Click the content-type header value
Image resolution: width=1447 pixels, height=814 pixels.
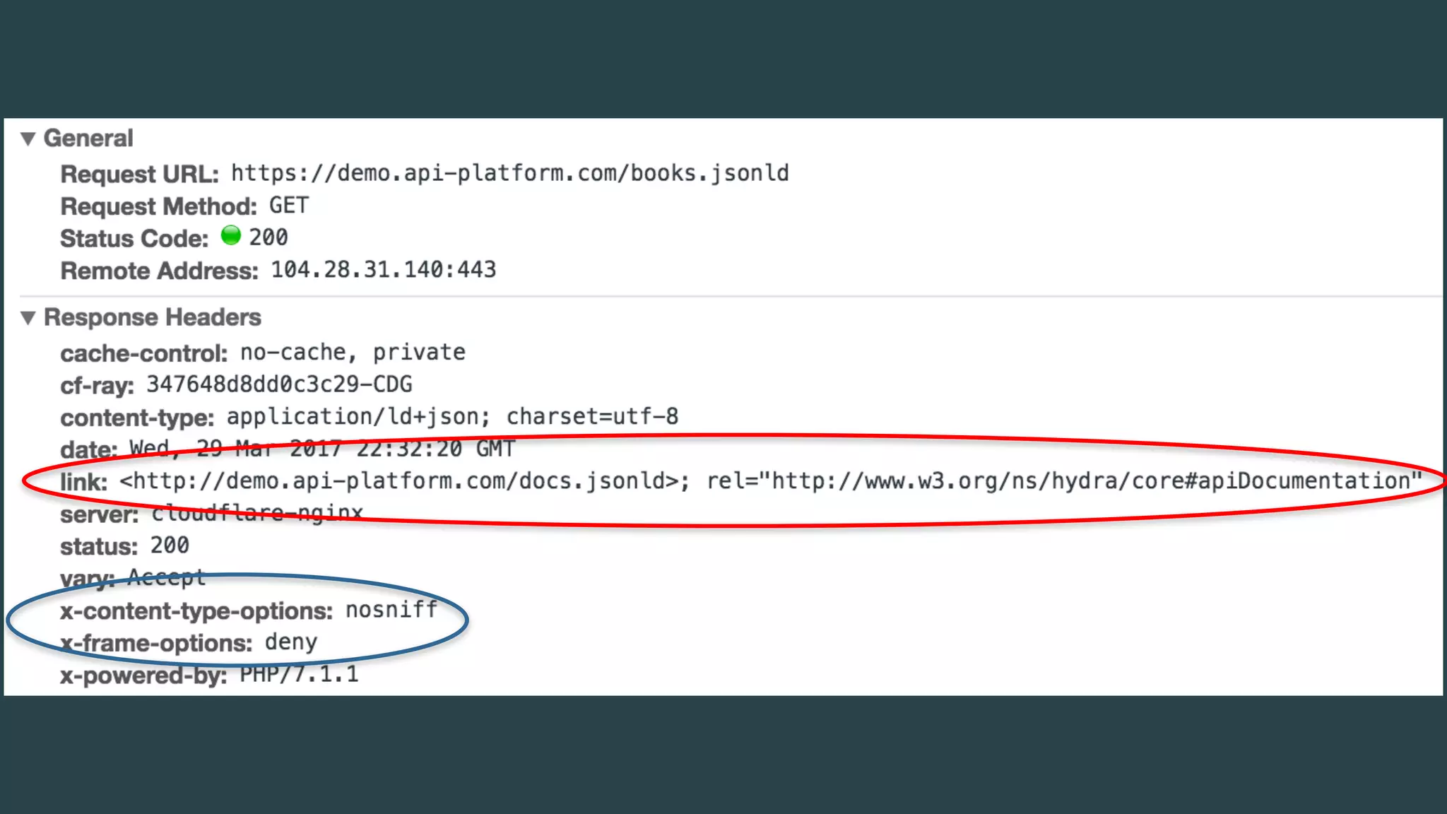pos(452,417)
